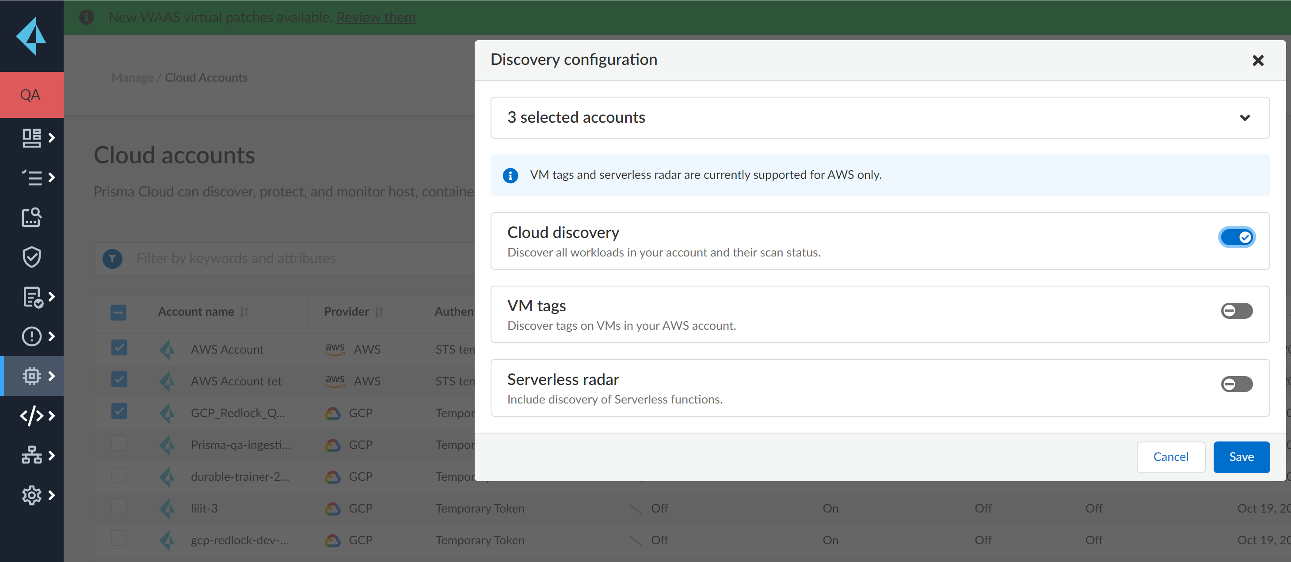Viewport: 1291px width, 562px height.
Task: Open the alerts exclamation sidebar icon
Action: (31, 336)
